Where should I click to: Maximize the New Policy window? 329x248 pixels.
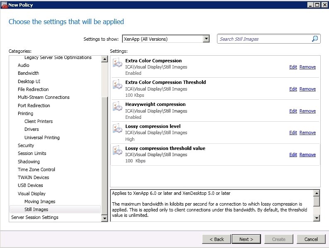[x=317, y=5]
